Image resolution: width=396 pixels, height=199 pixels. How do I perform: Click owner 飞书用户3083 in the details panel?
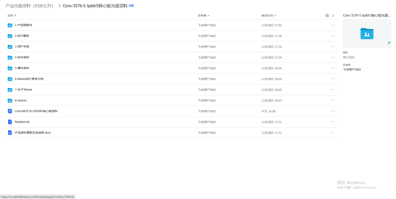pyautogui.click(x=352, y=69)
